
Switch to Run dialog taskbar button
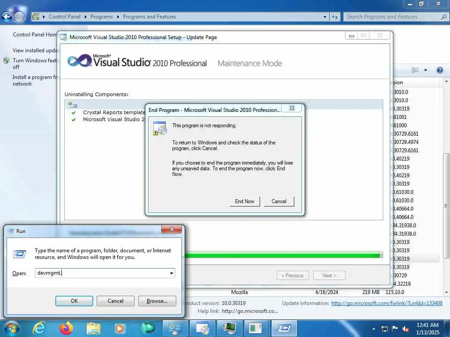[x=284, y=328]
